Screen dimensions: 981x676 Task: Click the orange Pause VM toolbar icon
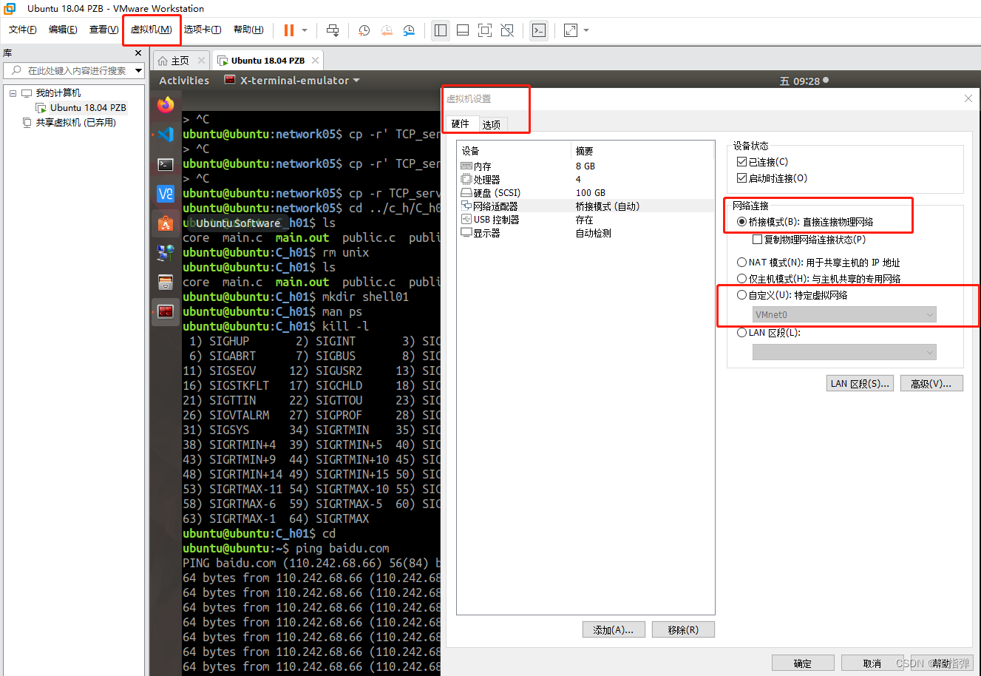(x=289, y=30)
